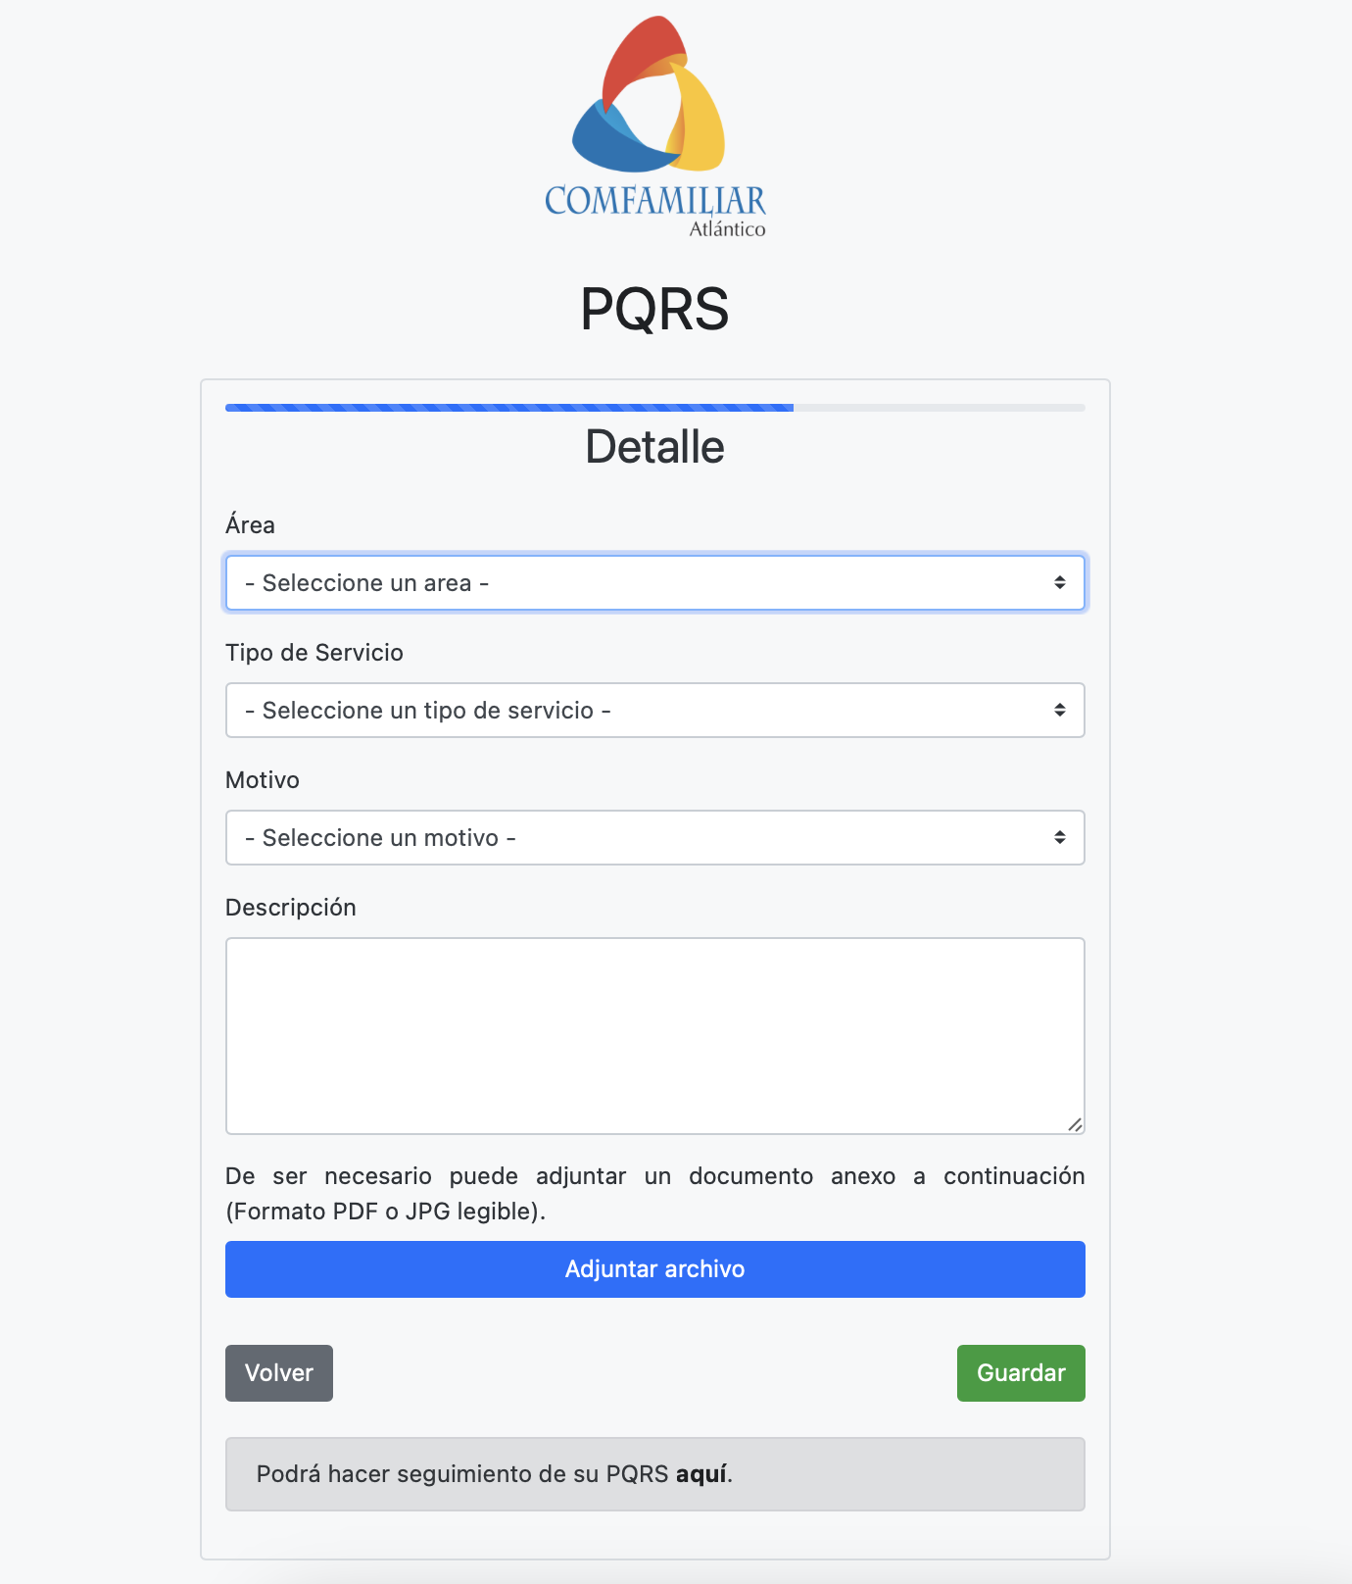The width and height of the screenshot is (1352, 1584).
Task: Click the Comfamiliar Atlántico logo
Action: [x=654, y=123]
